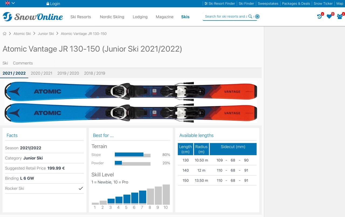Click the Ski Resort Finder filter icon
Screen dimensions: 345x217
tap(206, 4)
